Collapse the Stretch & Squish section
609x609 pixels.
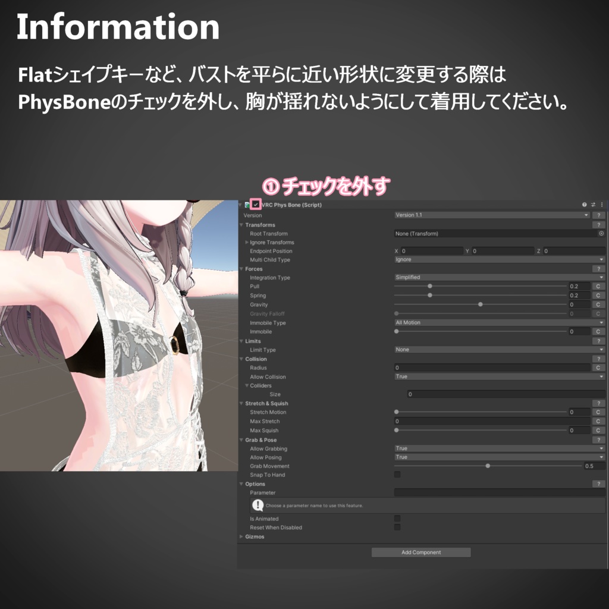click(x=241, y=403)
